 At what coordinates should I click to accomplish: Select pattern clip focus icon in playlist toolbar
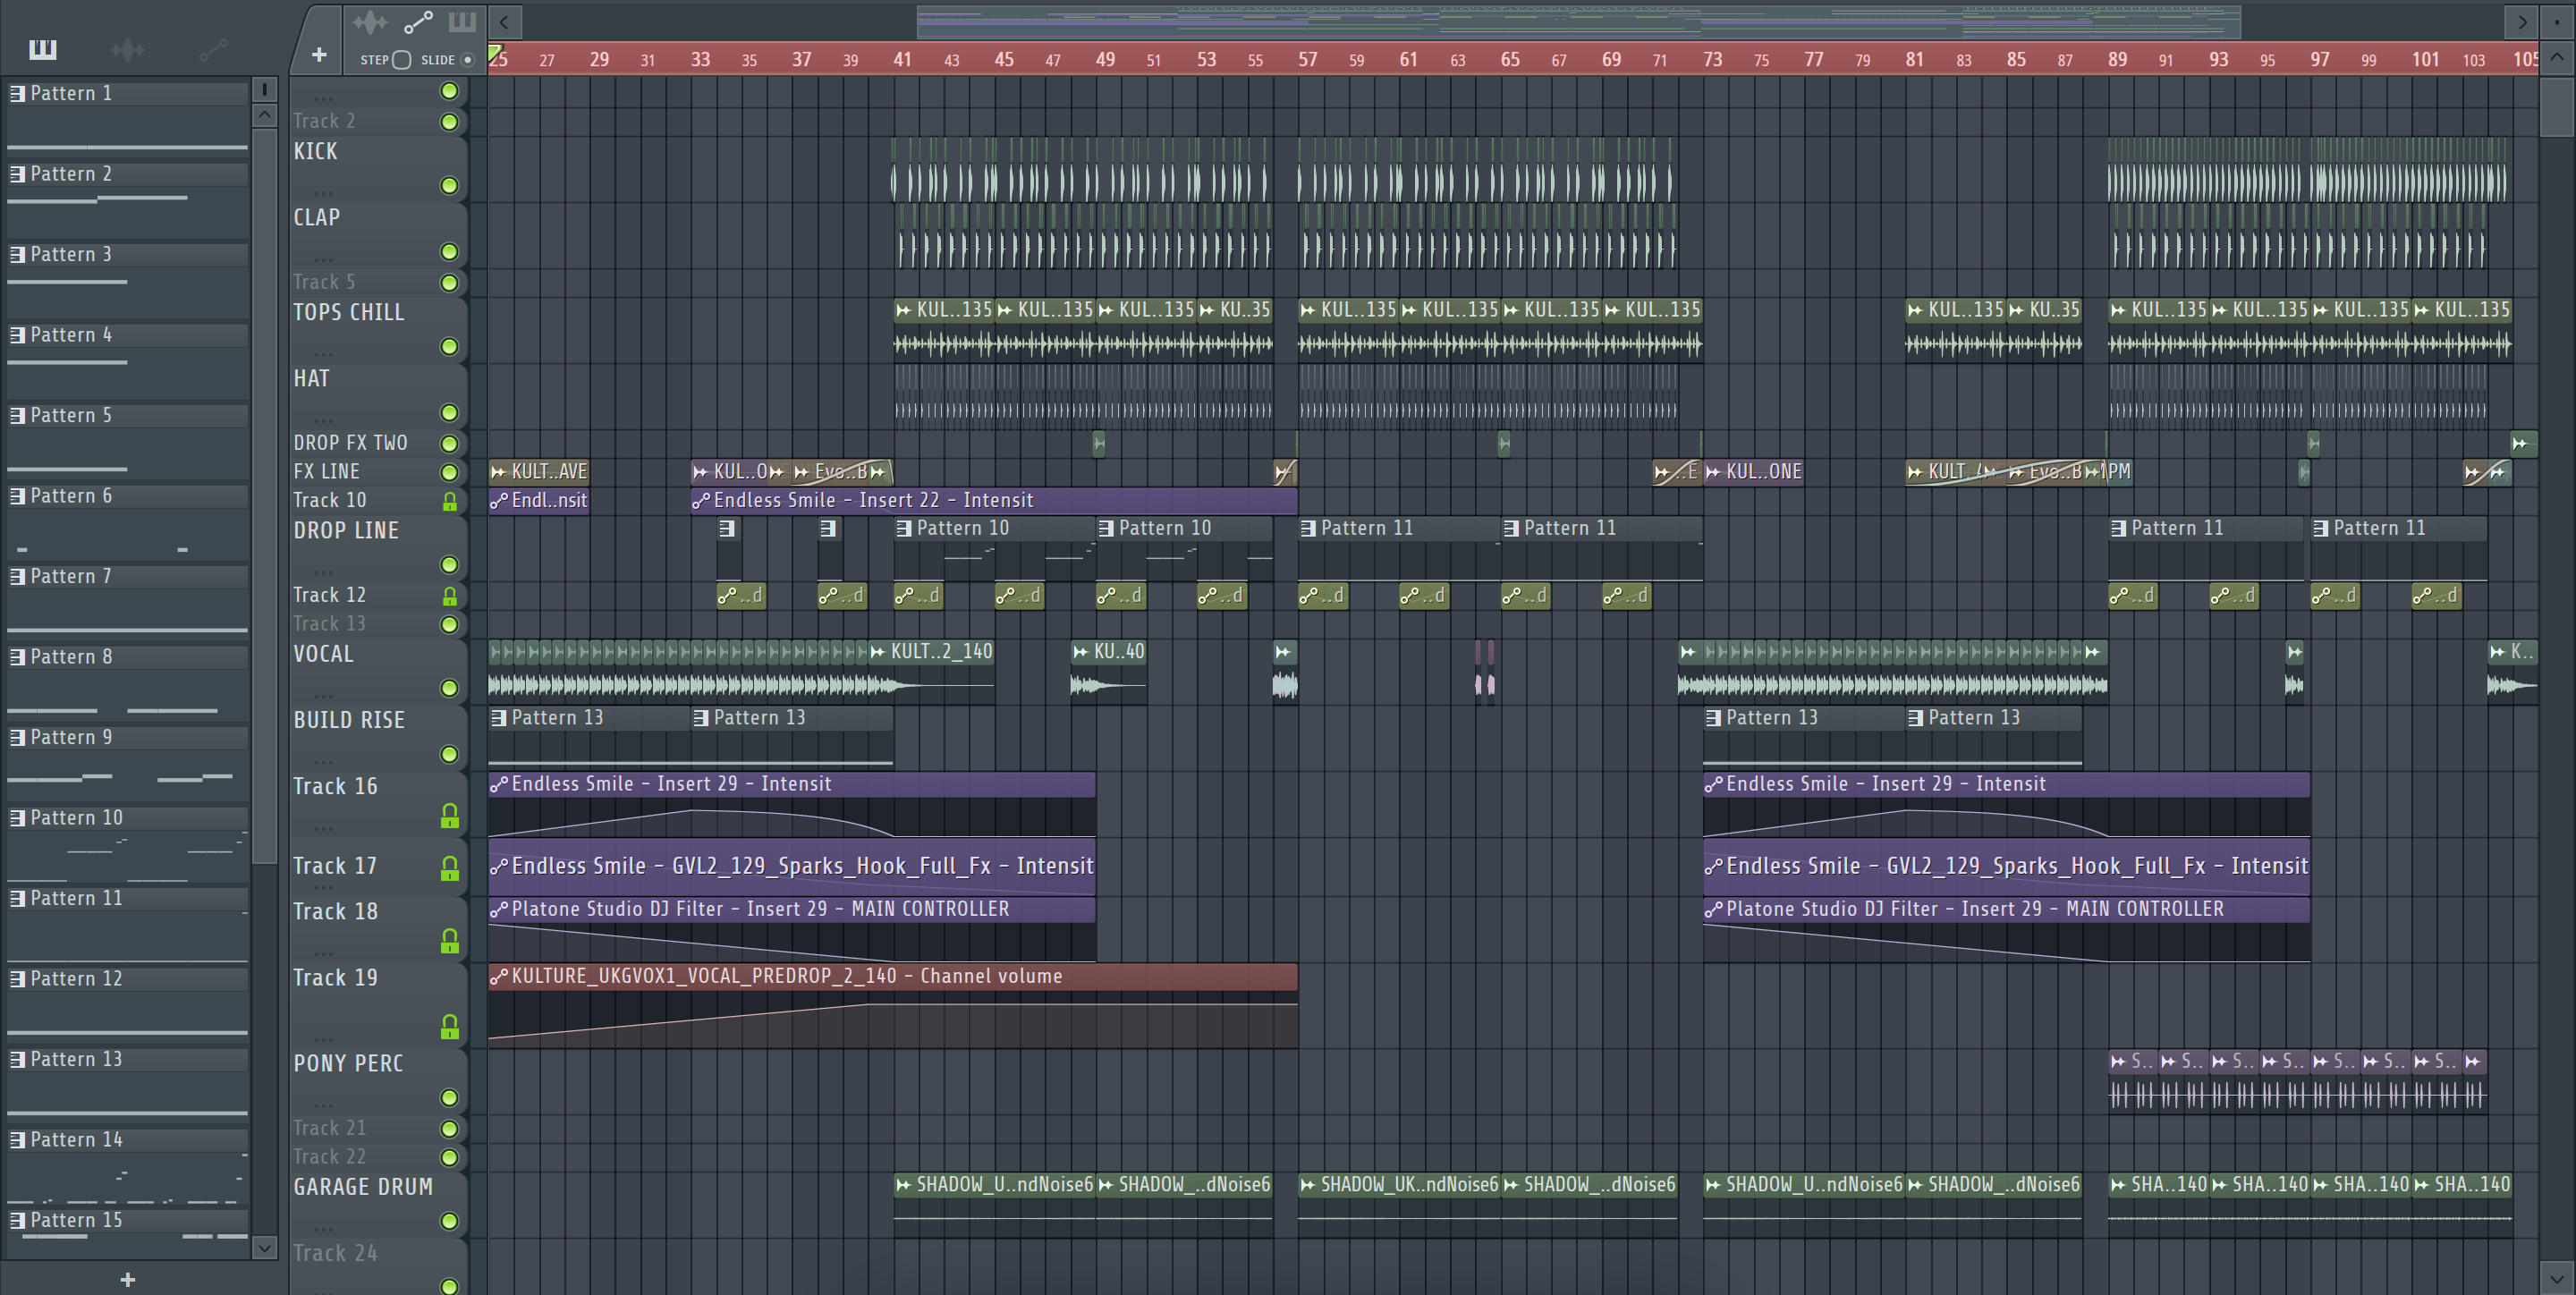click(462, 21)
